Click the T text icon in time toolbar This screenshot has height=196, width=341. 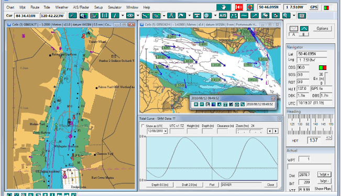225,105
